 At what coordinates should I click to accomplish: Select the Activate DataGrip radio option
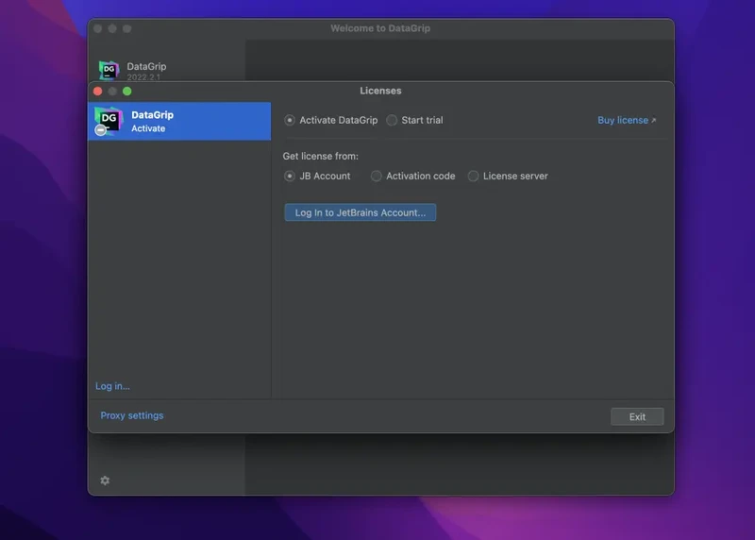coord(290,121)
